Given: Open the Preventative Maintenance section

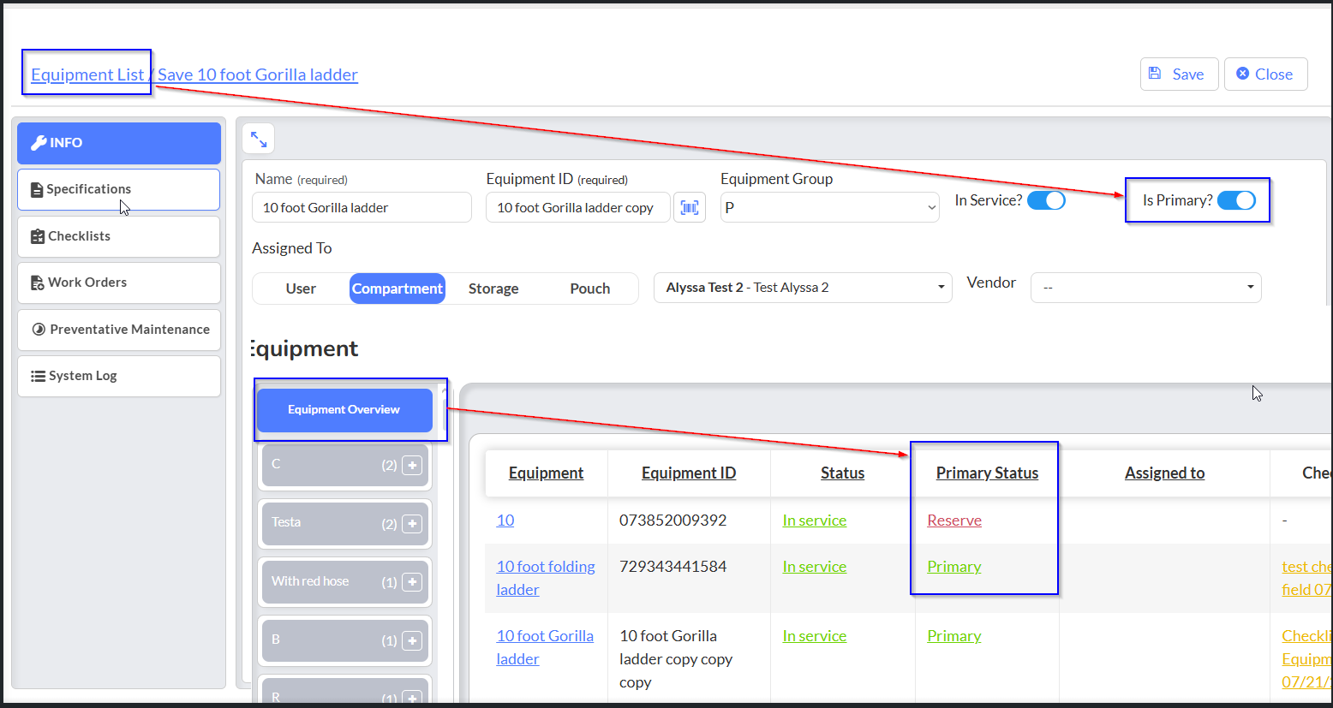Looking at the screenshot, I should click(119, 330).
